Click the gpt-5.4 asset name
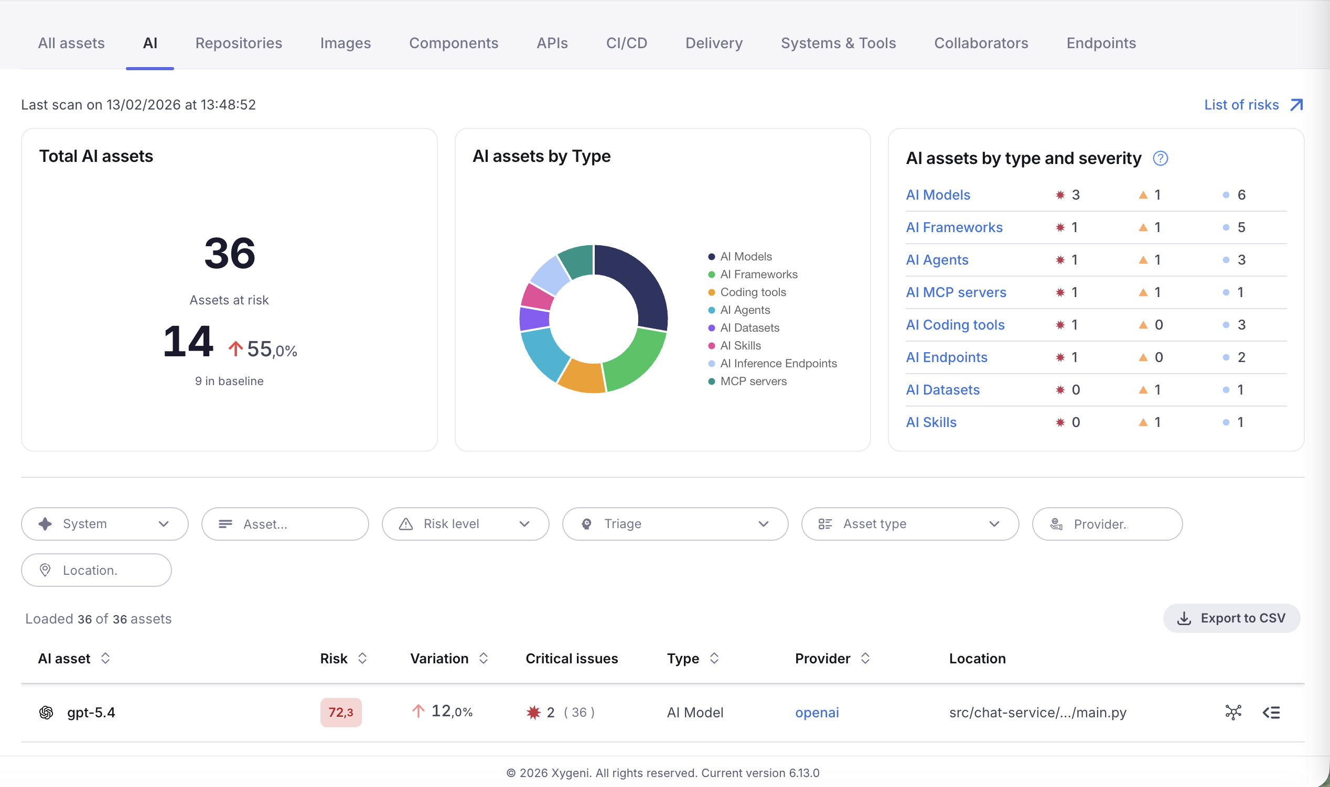Screen dimensions: 1330x787 tap(91, 712)
